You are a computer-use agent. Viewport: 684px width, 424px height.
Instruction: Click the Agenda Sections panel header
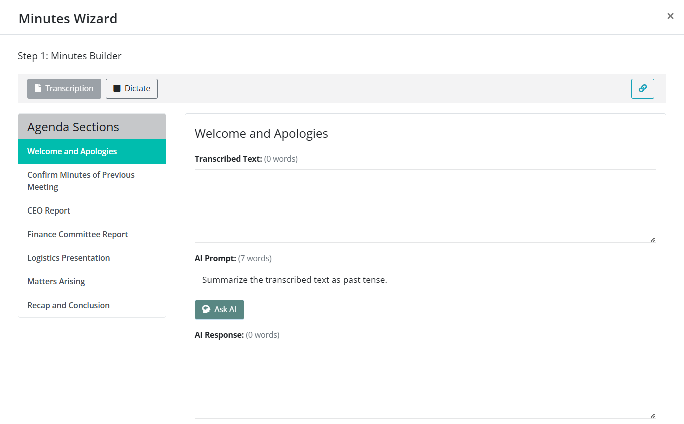(x=92, y=127)
